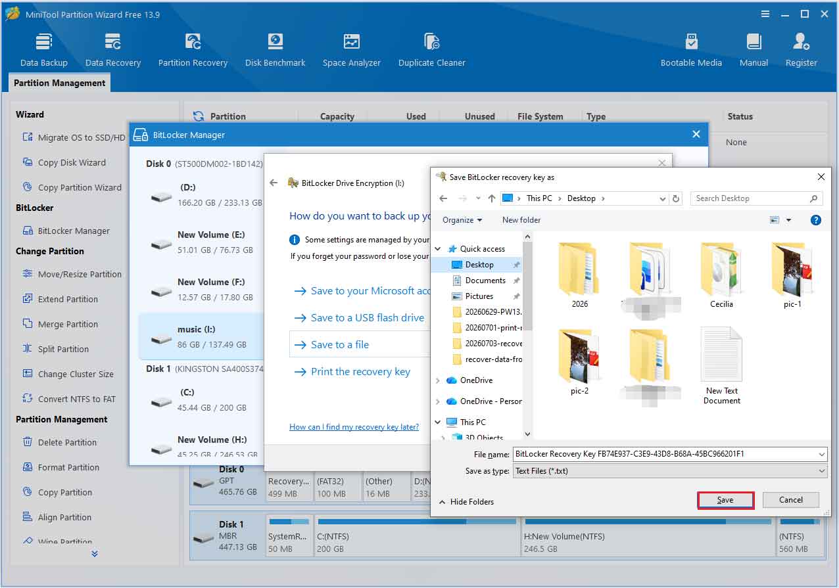Select the pic-1 folder

[x=792, y=275]
